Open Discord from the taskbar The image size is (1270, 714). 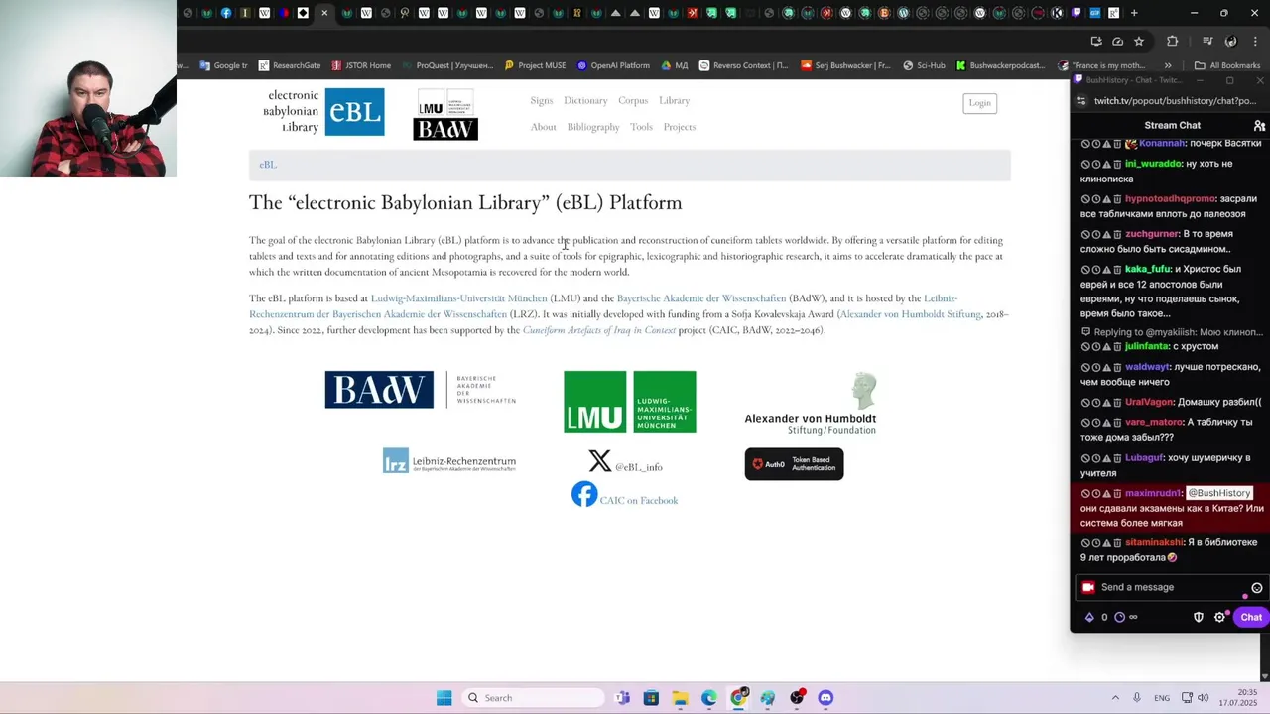click(x=825, y=698)
